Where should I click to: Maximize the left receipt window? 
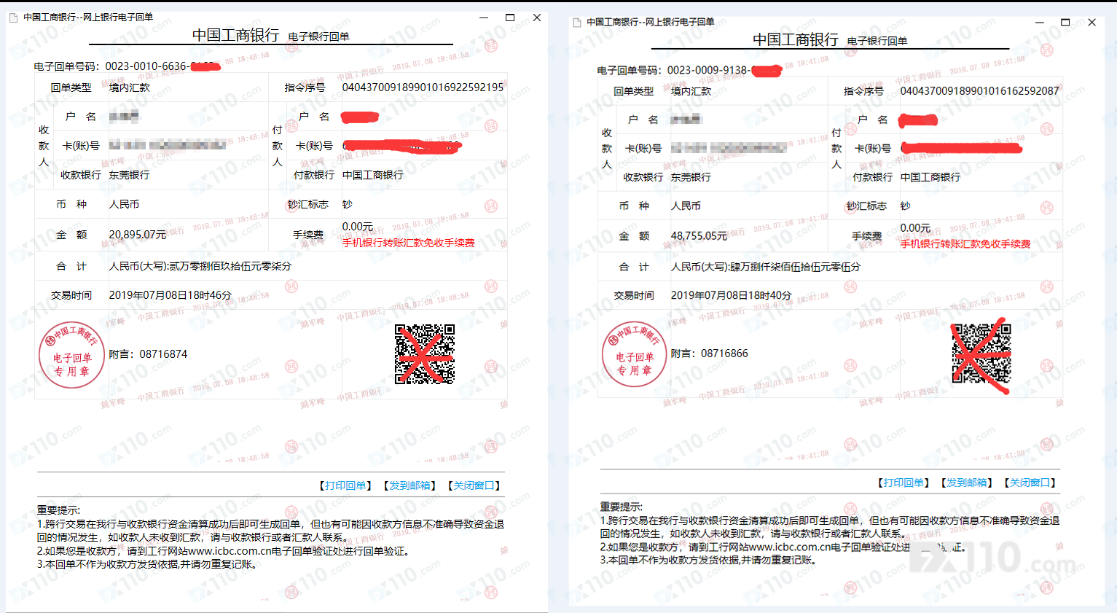[x=510, y=17]
